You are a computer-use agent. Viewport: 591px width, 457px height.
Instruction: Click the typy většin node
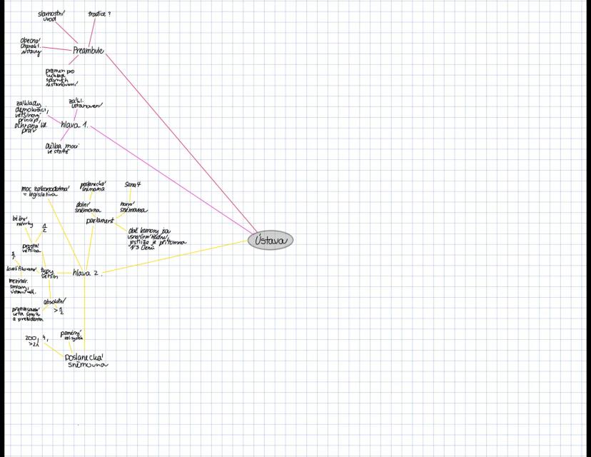coord(49,273)
